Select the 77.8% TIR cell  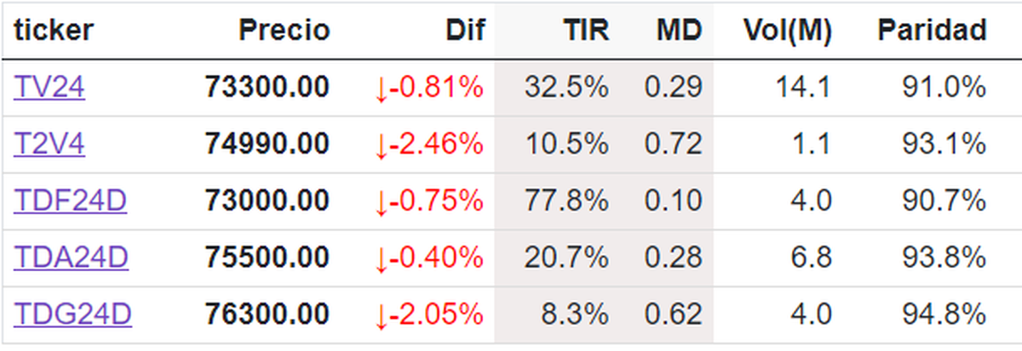[x=566, y=201]
